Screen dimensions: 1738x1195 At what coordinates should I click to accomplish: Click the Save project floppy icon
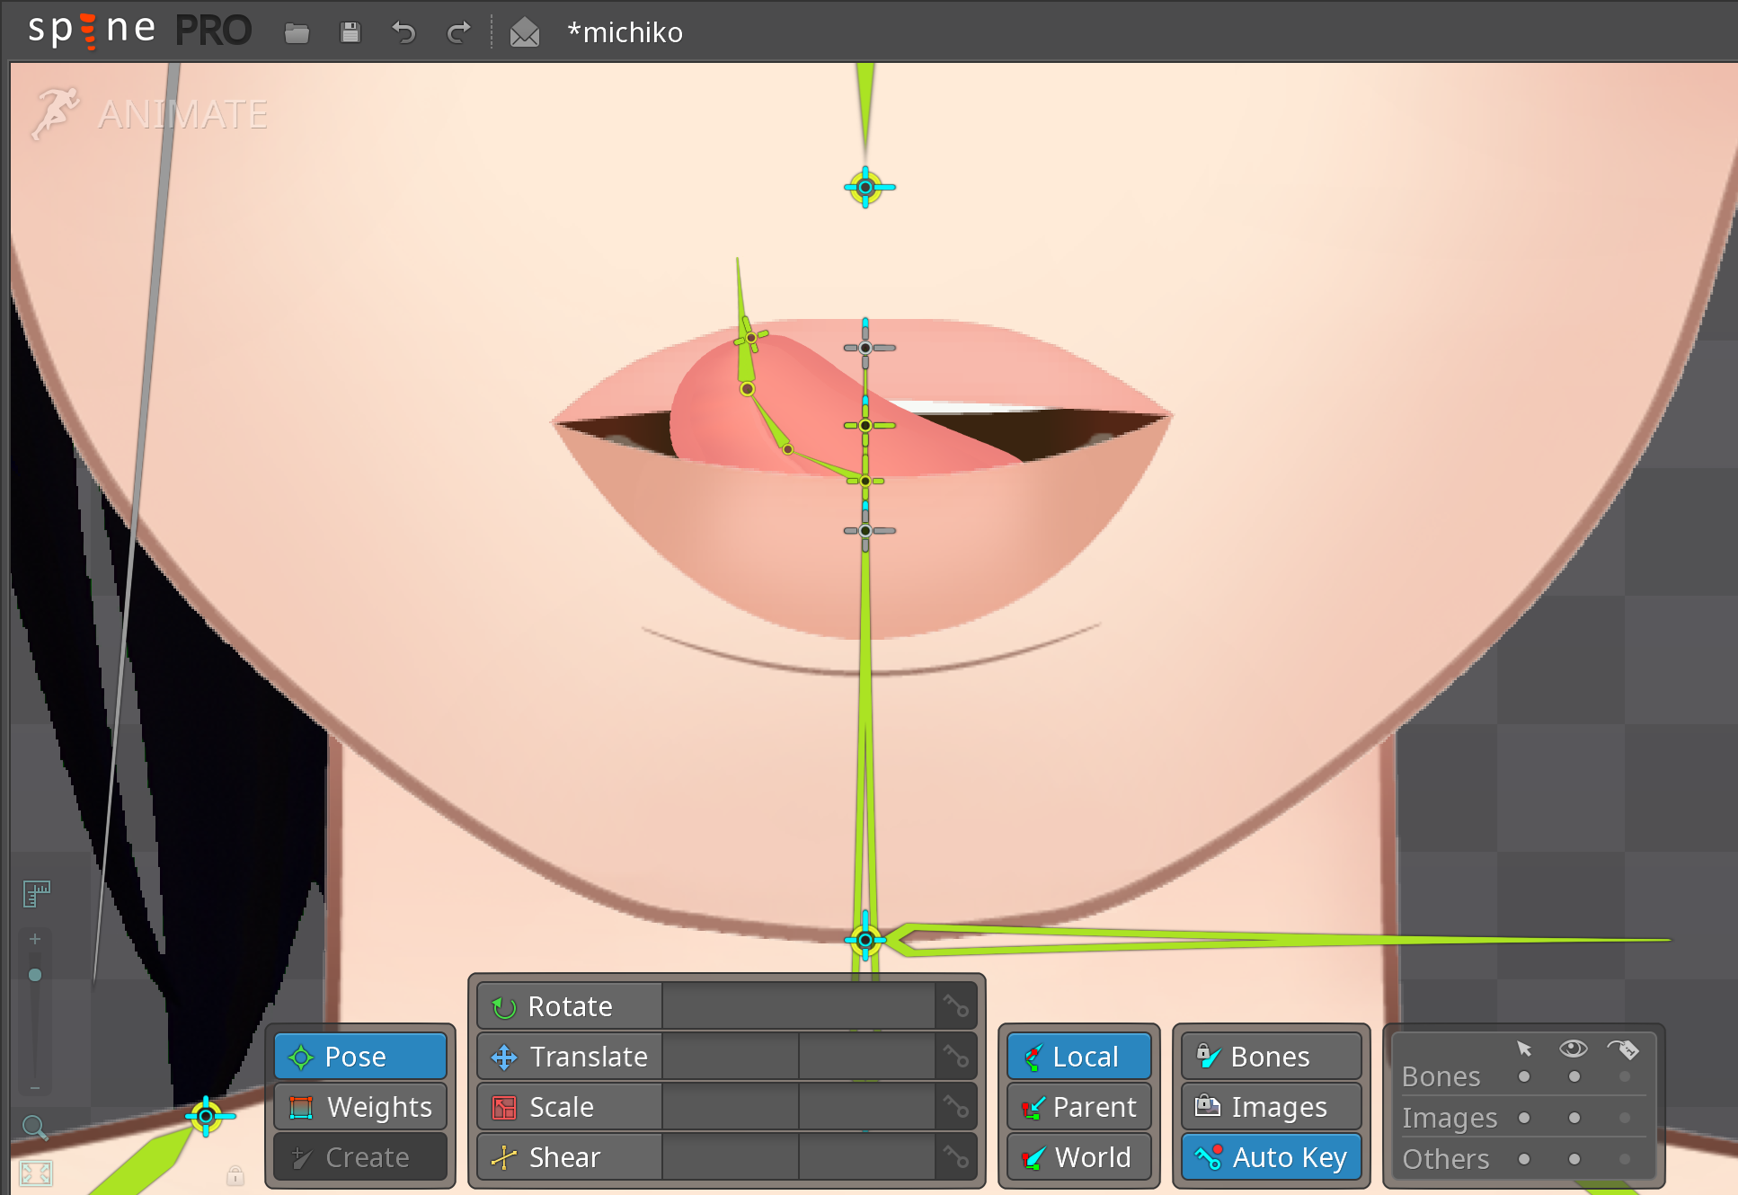click(x=350, y=33)
